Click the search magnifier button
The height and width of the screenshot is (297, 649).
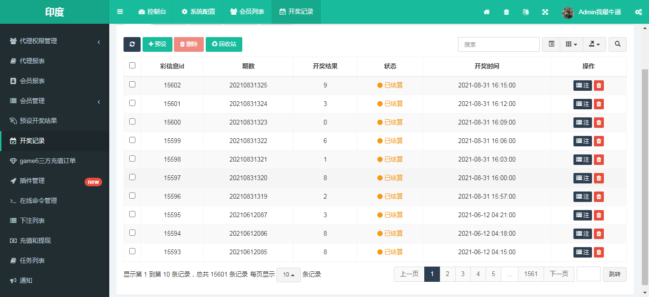617,44
